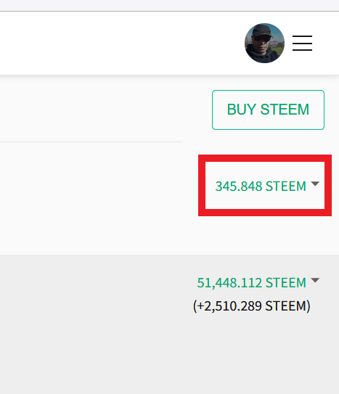Purchase tokens using the green outlined button
339x394 pixels.
coord(268,110)
